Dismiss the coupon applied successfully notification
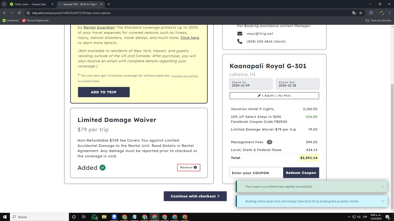394x221 pixels. (383, 187)
